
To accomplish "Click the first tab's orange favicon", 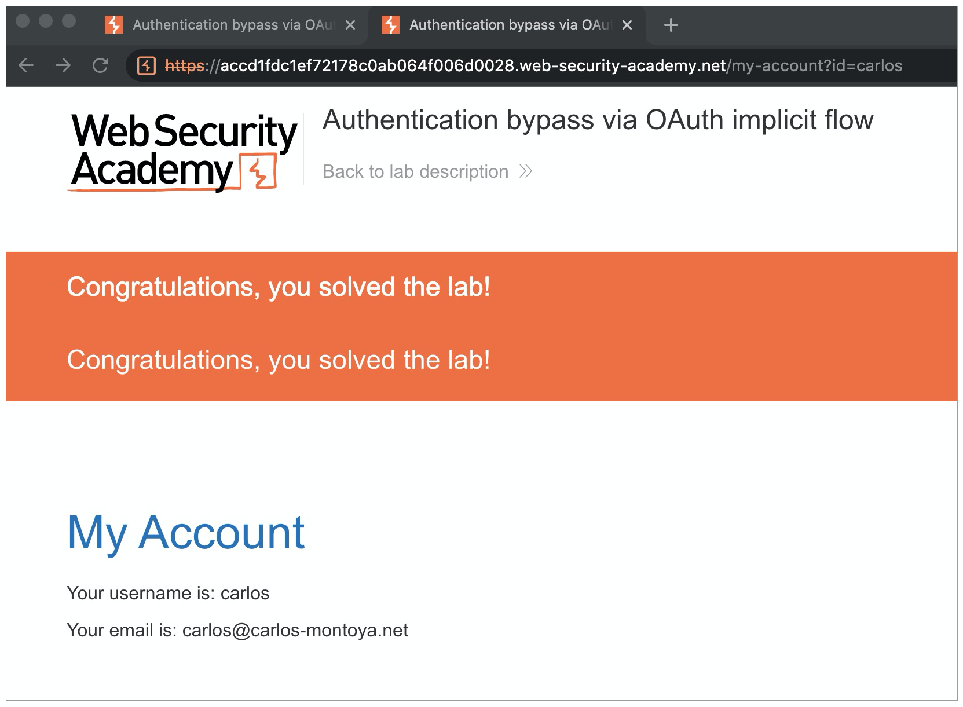I will [x=114, y=25].
